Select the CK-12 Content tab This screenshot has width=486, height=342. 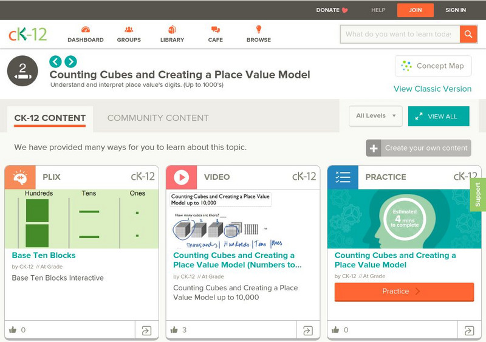coord(50,118)
